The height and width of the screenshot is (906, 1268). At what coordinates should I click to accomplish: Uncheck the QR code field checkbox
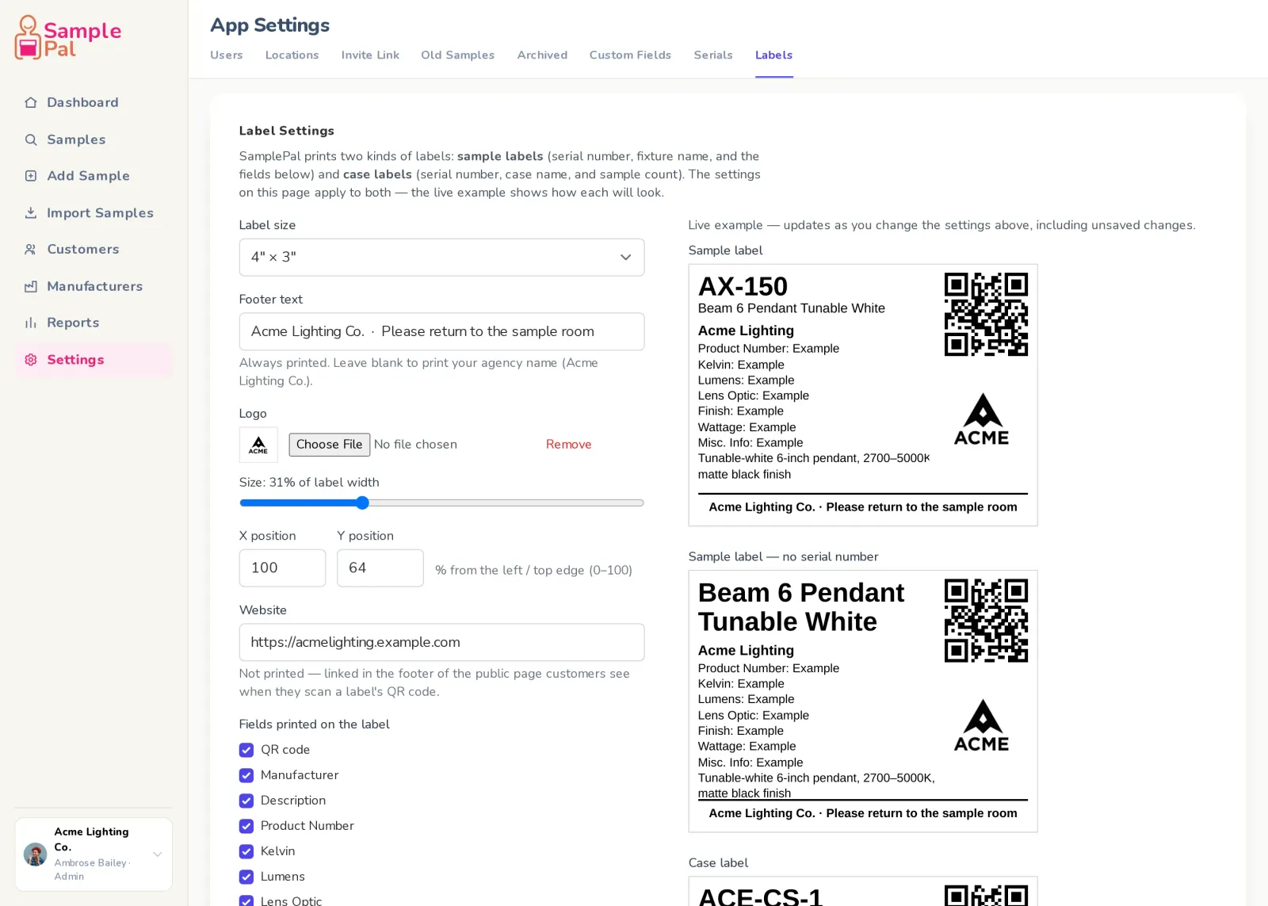pos(246,750)
